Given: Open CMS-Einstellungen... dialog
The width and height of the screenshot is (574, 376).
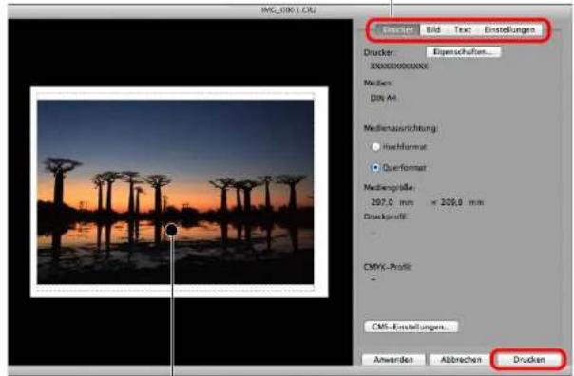Looking at the screenshot, I should [x=411, y=327].
